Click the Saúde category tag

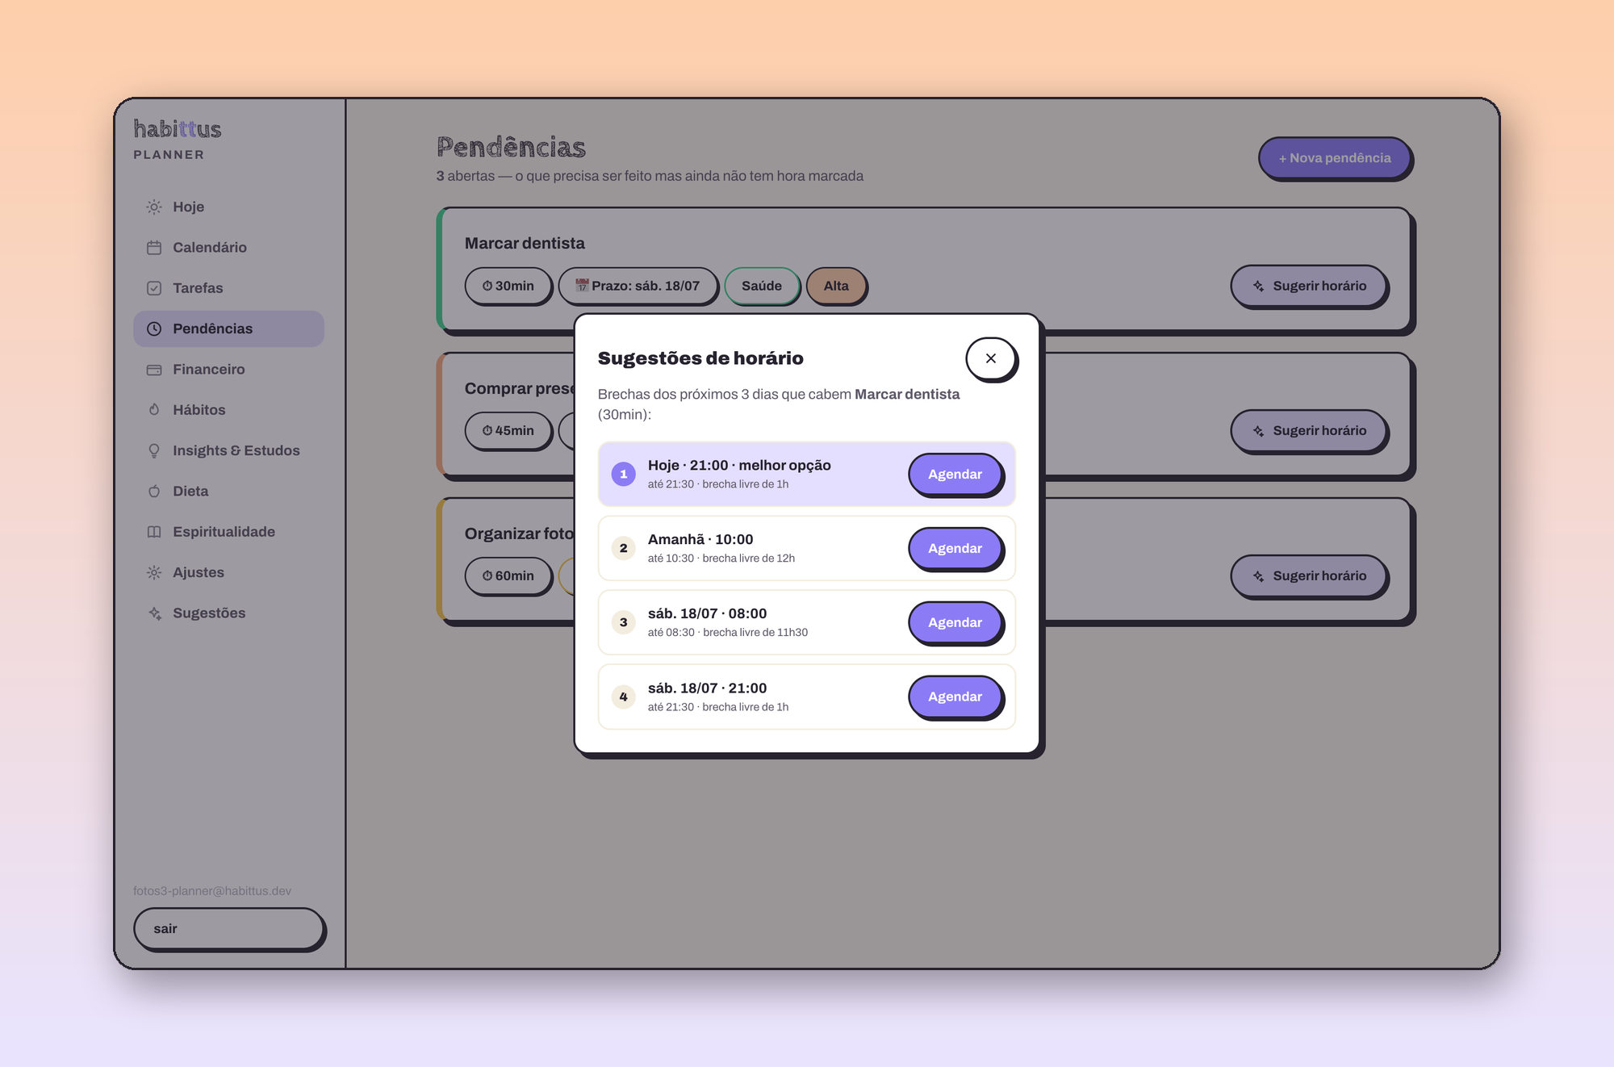pos(762,286)
